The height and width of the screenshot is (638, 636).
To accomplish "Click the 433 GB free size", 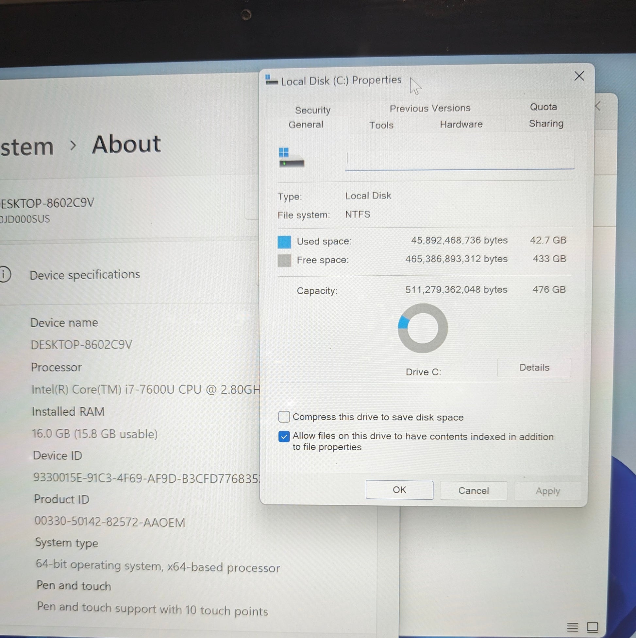I will pos(549,259).
